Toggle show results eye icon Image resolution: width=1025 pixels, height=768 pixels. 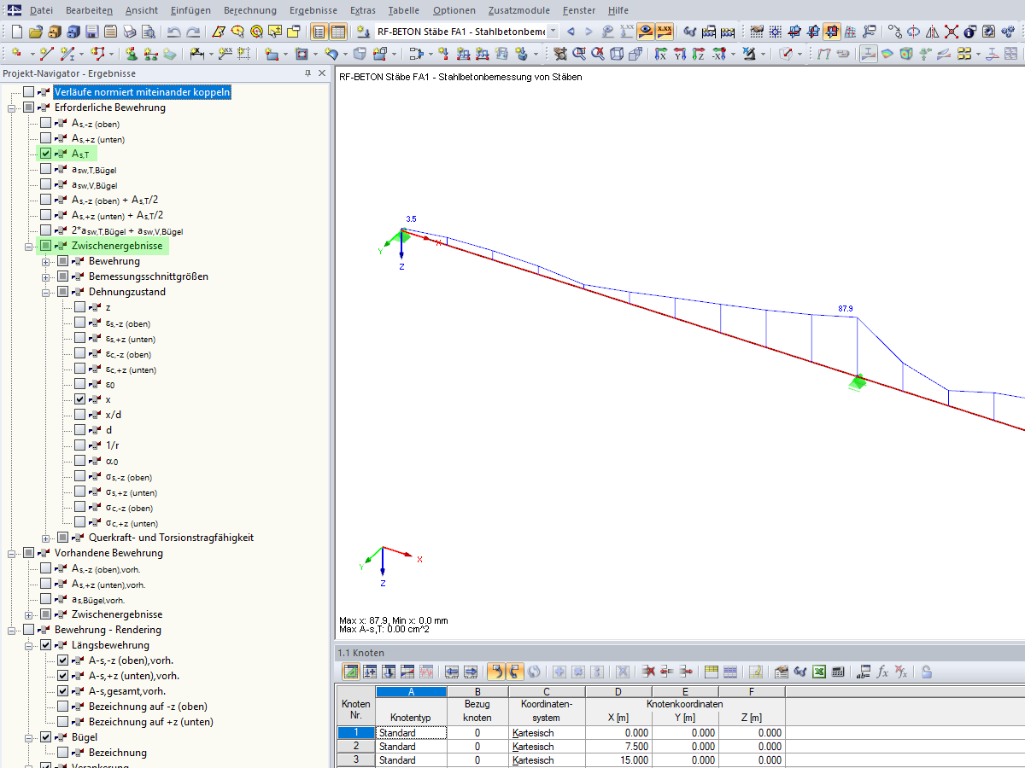(646, 32)
